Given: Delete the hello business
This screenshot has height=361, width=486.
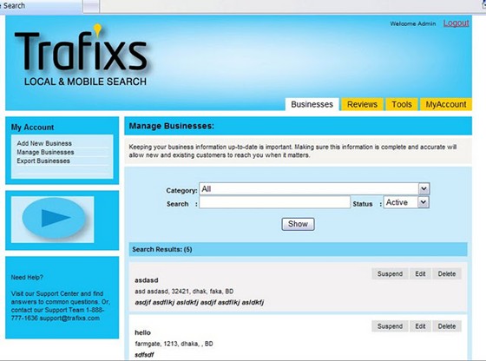Looking at the screenshot, I should 447,326.
